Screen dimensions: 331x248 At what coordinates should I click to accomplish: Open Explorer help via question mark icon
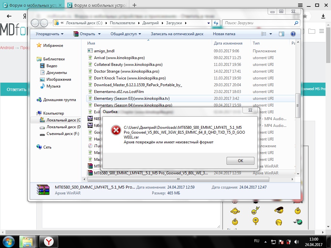[x=293, y=34]
